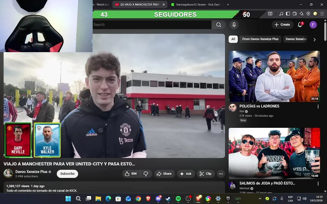The height and width of the screenshot is (204, 327).
Task: Open Google Chrome from the taskbar
Action: tap(138, 199)
